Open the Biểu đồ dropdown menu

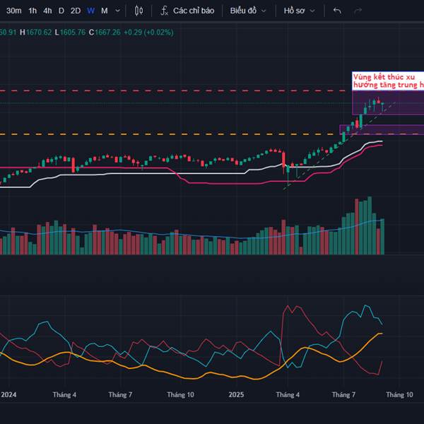[248, 11]
